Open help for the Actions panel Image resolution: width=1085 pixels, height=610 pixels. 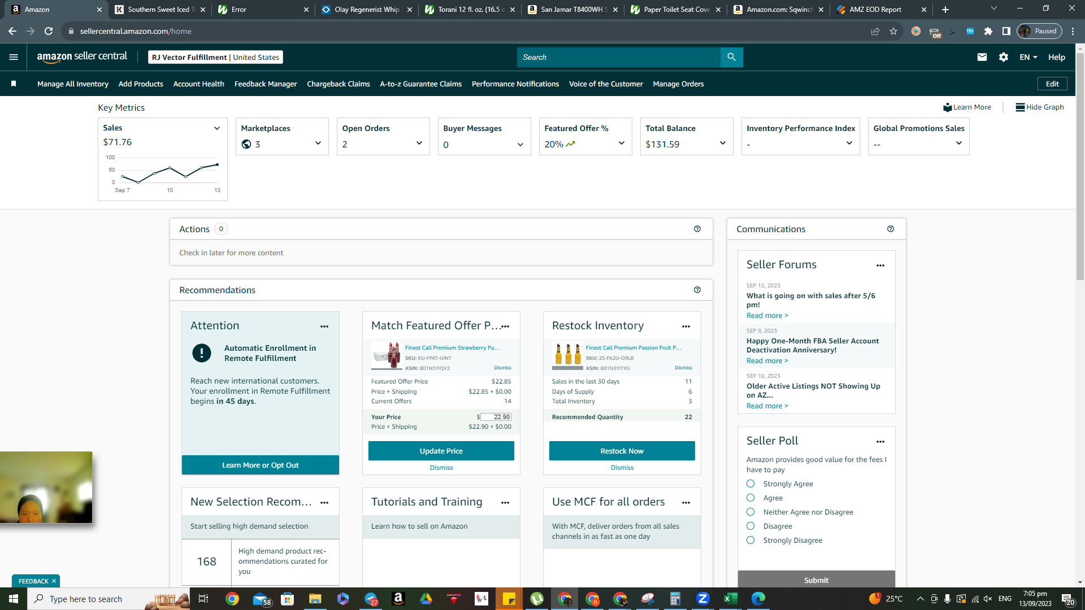[697, 229]
